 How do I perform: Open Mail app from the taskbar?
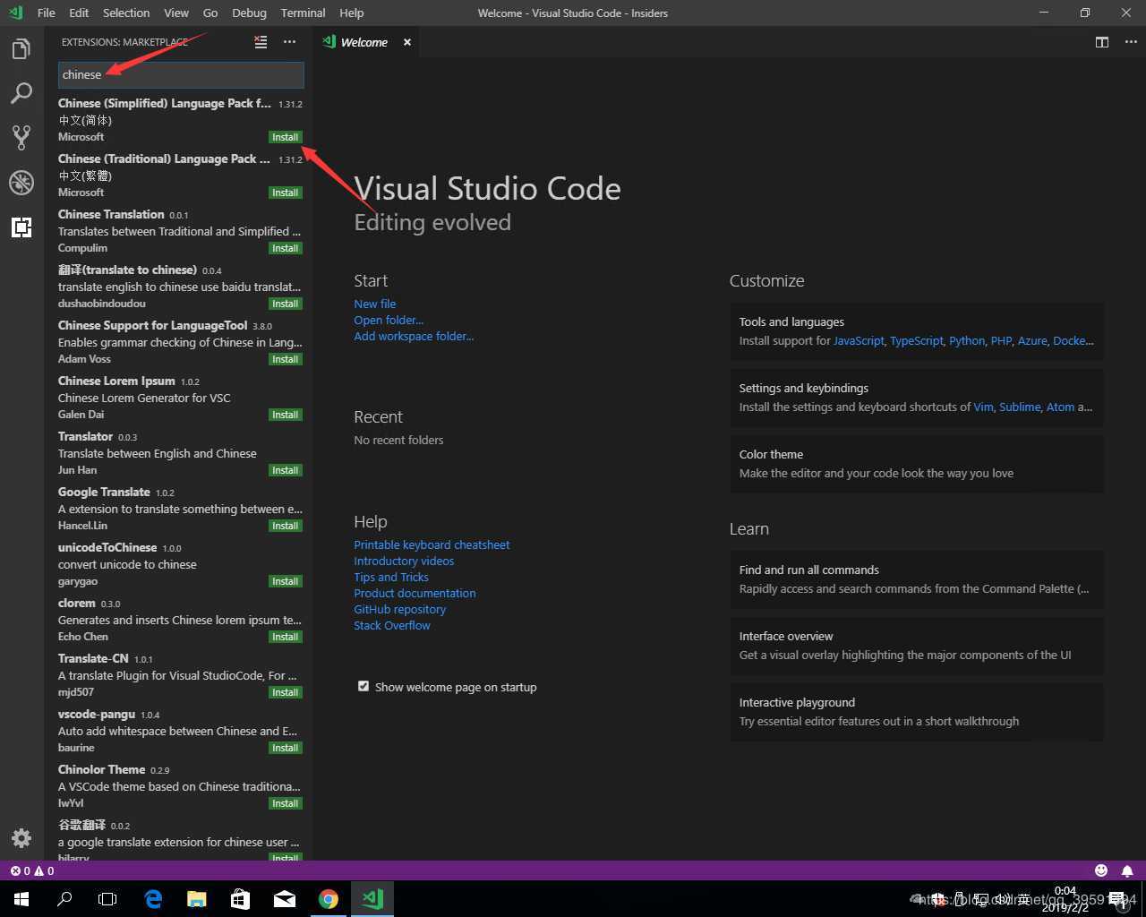[285, 899]
